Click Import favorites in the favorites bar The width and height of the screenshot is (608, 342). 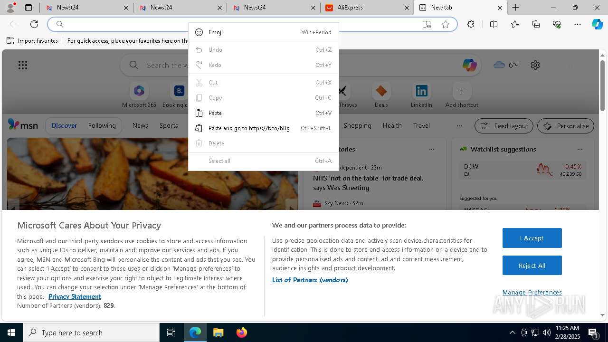coord(32,41)
